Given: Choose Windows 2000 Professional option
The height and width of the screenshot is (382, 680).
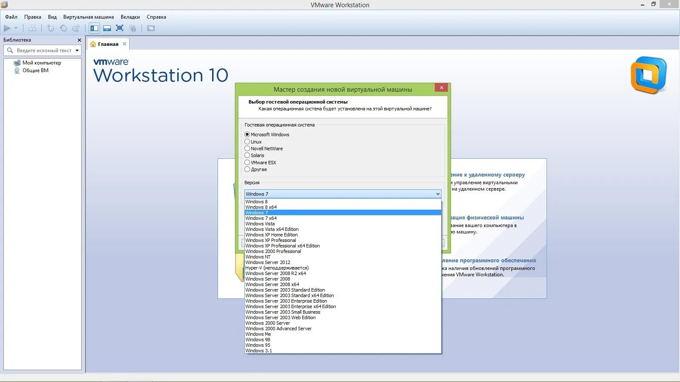Looking at the screenshot, I should (343, 251).
